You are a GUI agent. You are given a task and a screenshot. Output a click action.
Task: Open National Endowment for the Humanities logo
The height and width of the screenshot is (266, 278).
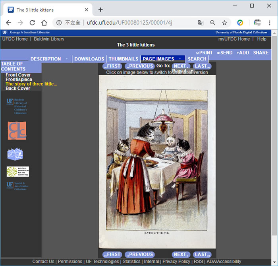tap(18, 172)
